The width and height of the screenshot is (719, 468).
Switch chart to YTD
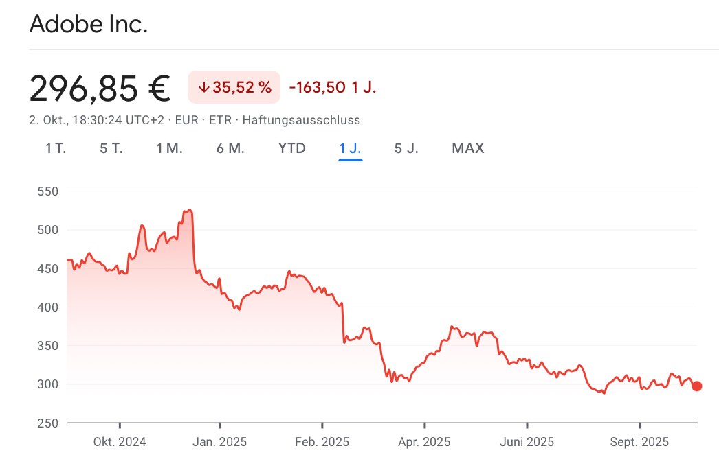[292, 148]
